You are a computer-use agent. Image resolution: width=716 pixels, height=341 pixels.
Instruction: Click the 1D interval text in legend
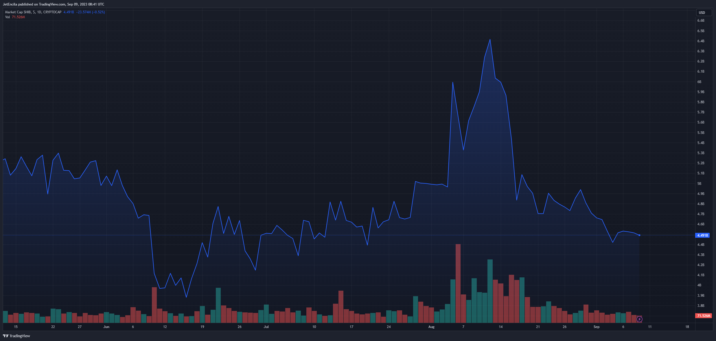[39, 12]
